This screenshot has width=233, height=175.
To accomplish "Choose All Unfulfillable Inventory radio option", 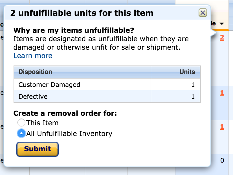I will (x=21, y=133).
